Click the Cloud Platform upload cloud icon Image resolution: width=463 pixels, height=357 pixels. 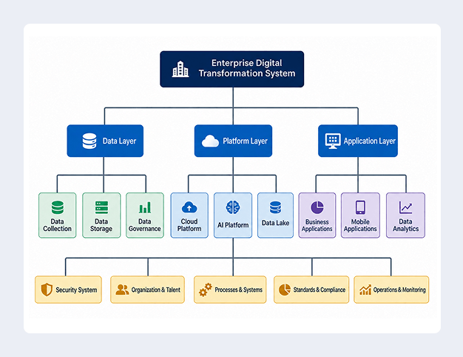(189, 207)
